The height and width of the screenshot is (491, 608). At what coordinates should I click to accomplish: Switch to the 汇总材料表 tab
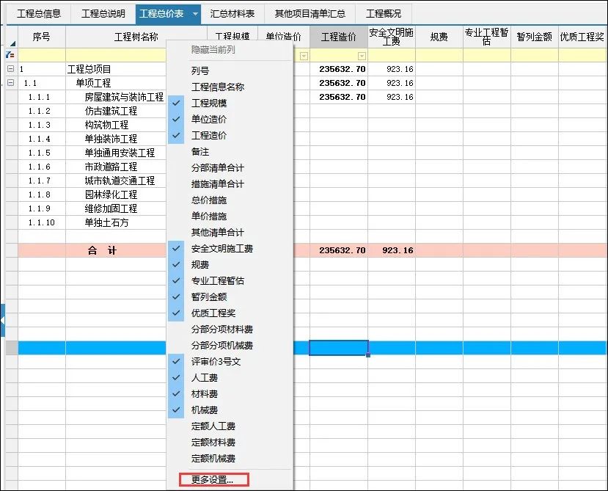click(x=232, y=14)
